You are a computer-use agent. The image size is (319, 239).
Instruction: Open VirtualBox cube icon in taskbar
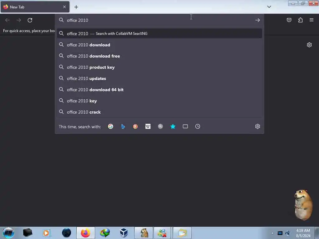124,233
